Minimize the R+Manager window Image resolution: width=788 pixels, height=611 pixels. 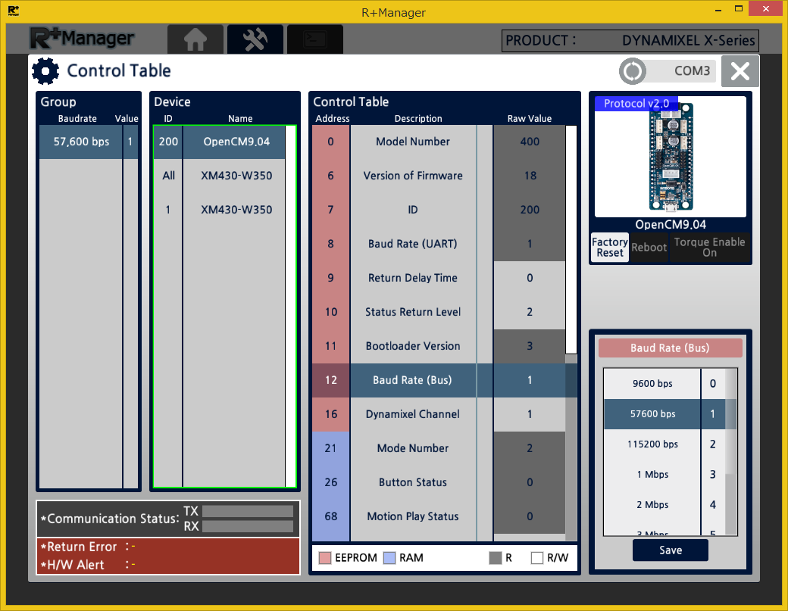(718, 9)
